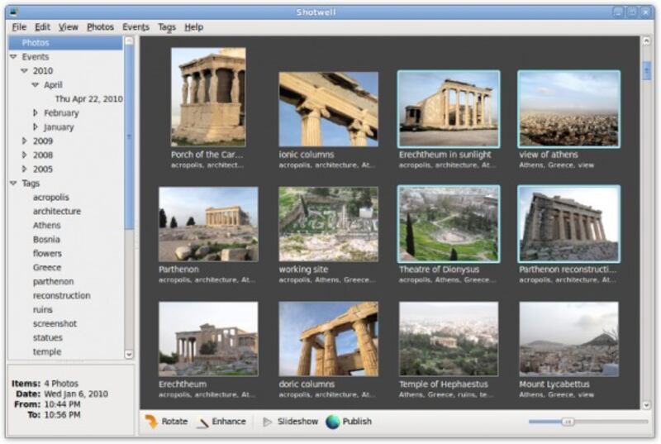
Task: Select the acropolis tag in sidebar
Action: (x=50, y=198)
